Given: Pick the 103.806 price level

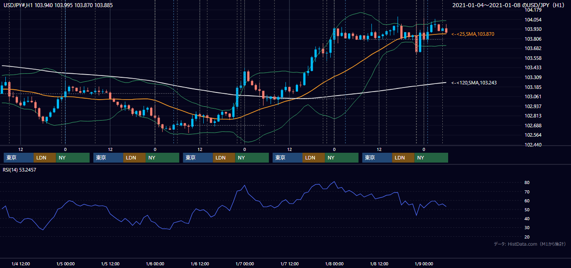Looking at the screenshot, I should tap(533, 39).
